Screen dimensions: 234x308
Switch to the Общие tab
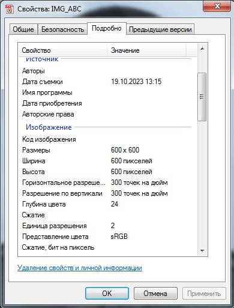click(23, 29)
